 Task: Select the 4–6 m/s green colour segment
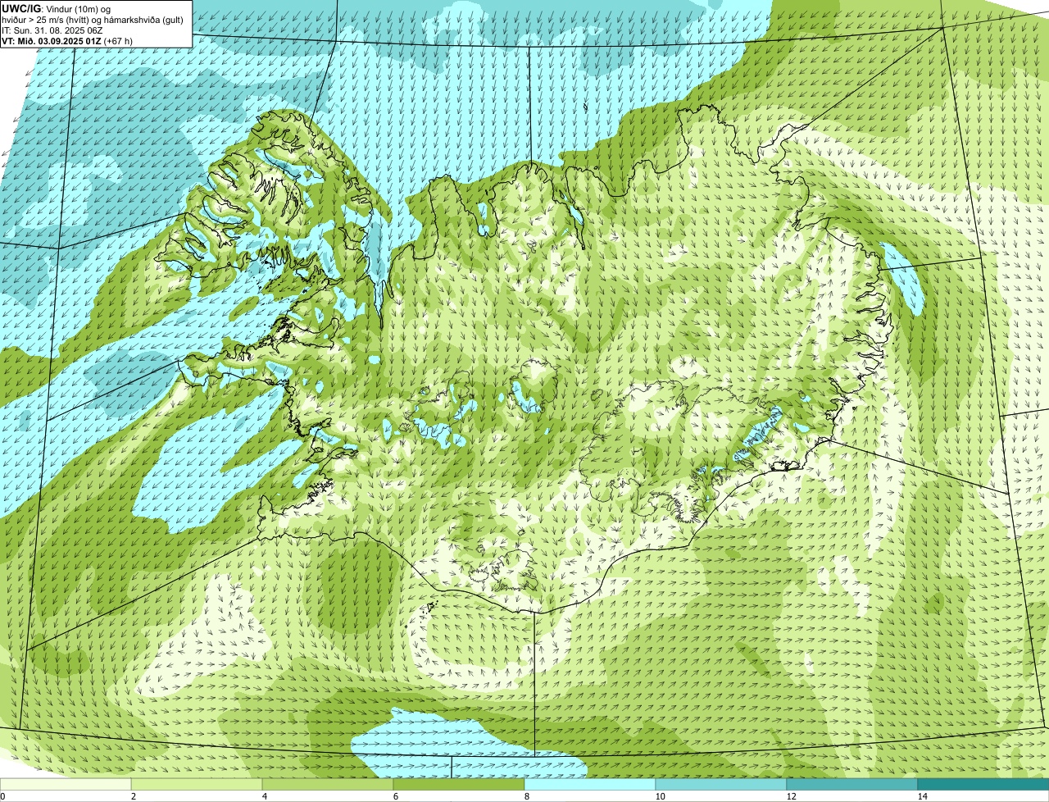[328, 784]
